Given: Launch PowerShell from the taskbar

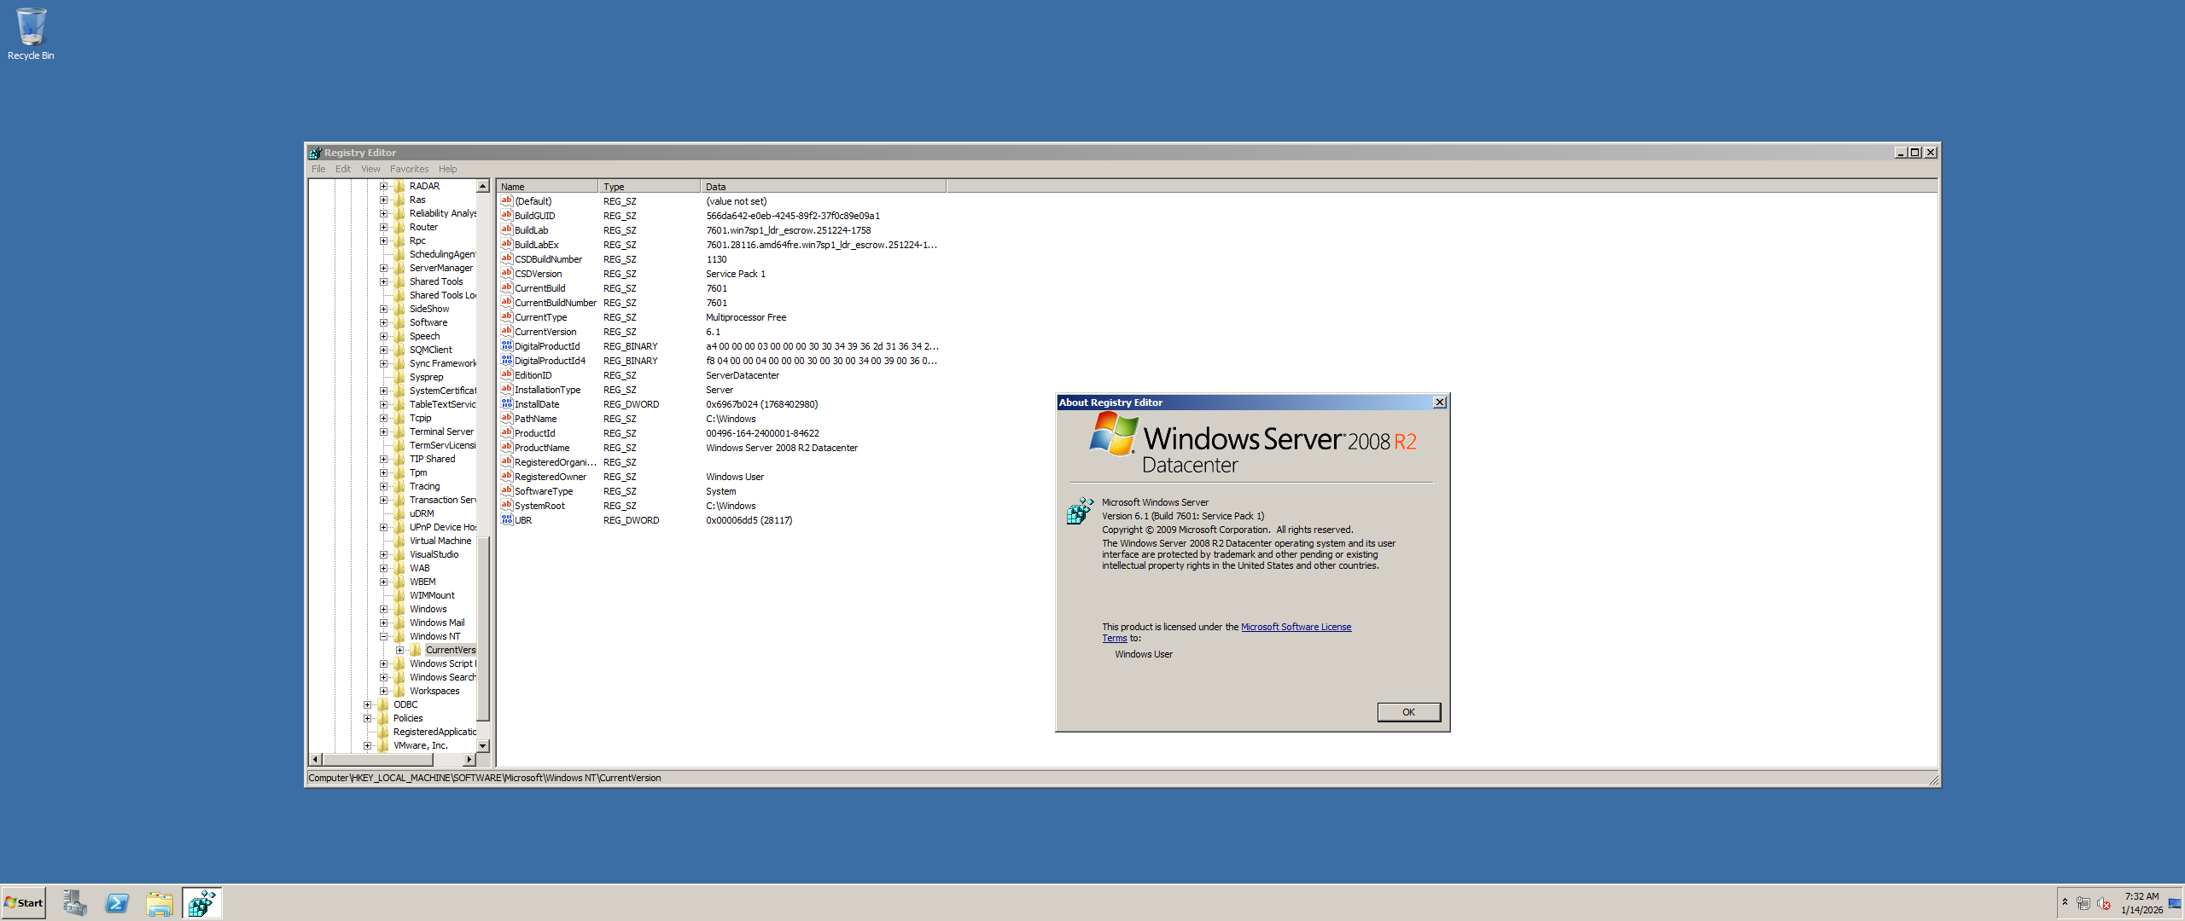Looking at the screenshot, I should 117,903.
